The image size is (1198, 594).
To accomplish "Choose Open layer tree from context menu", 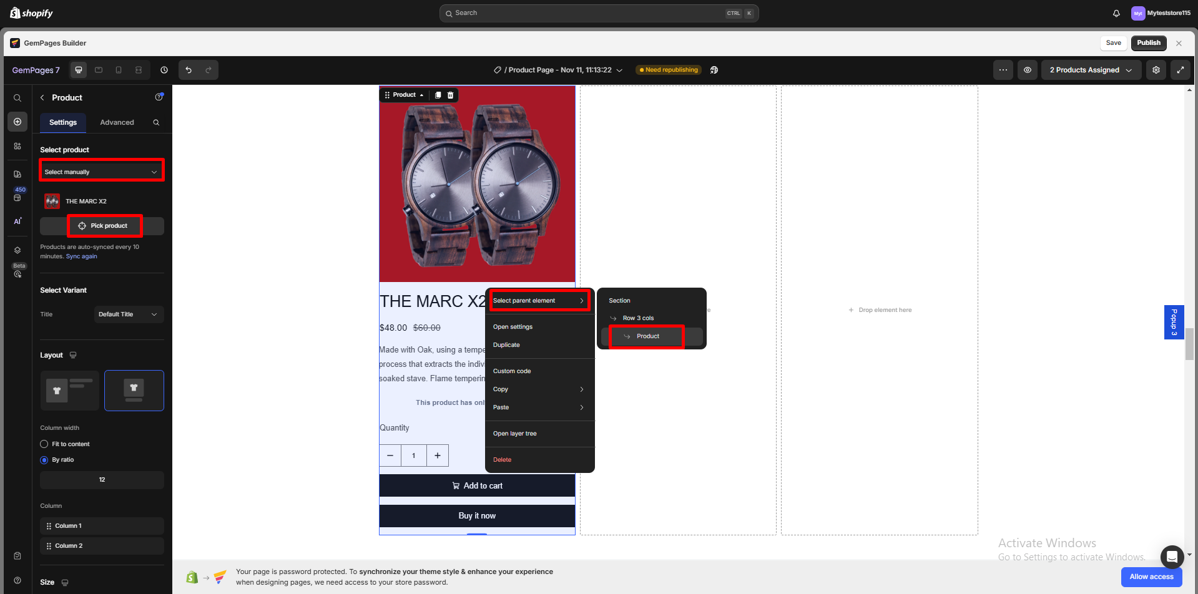I will (x=514, y=434).
